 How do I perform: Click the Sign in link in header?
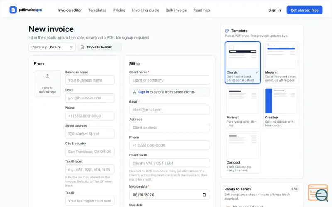(274, 10)
